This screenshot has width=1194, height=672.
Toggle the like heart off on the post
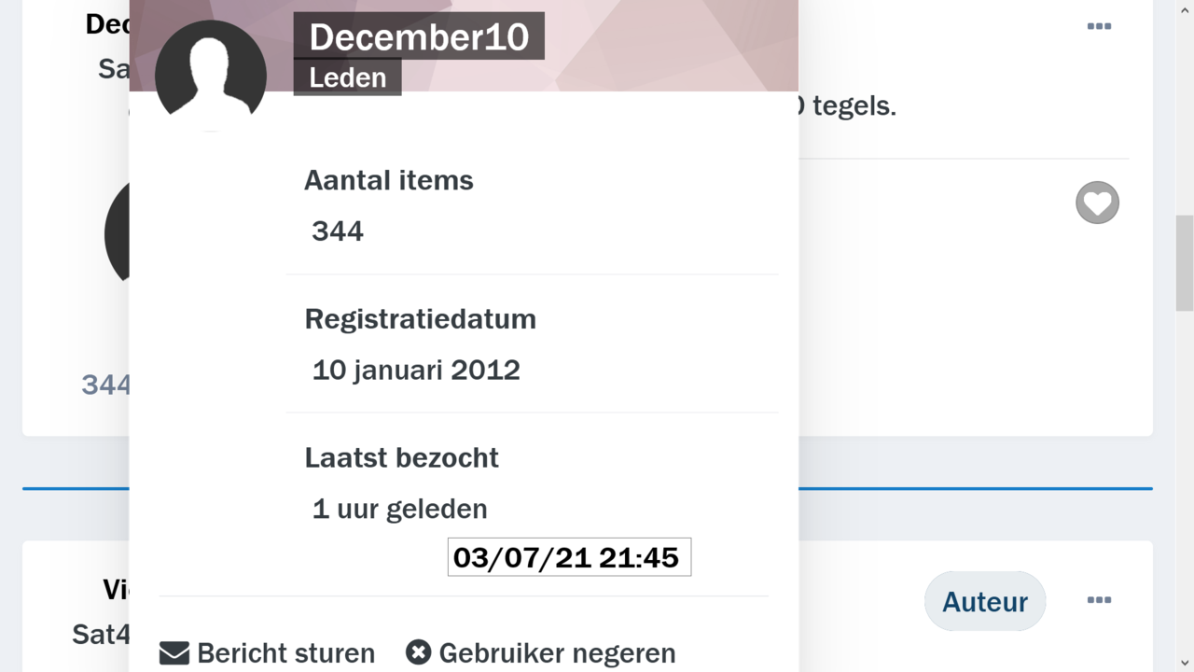click(x=1097, y=203)
